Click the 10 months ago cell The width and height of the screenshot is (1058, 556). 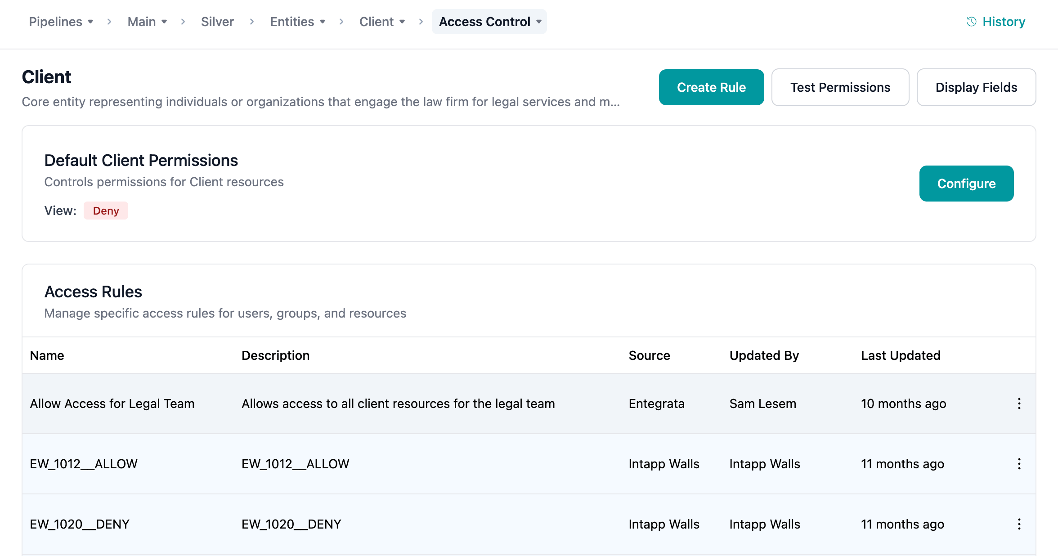click(903, 404)
